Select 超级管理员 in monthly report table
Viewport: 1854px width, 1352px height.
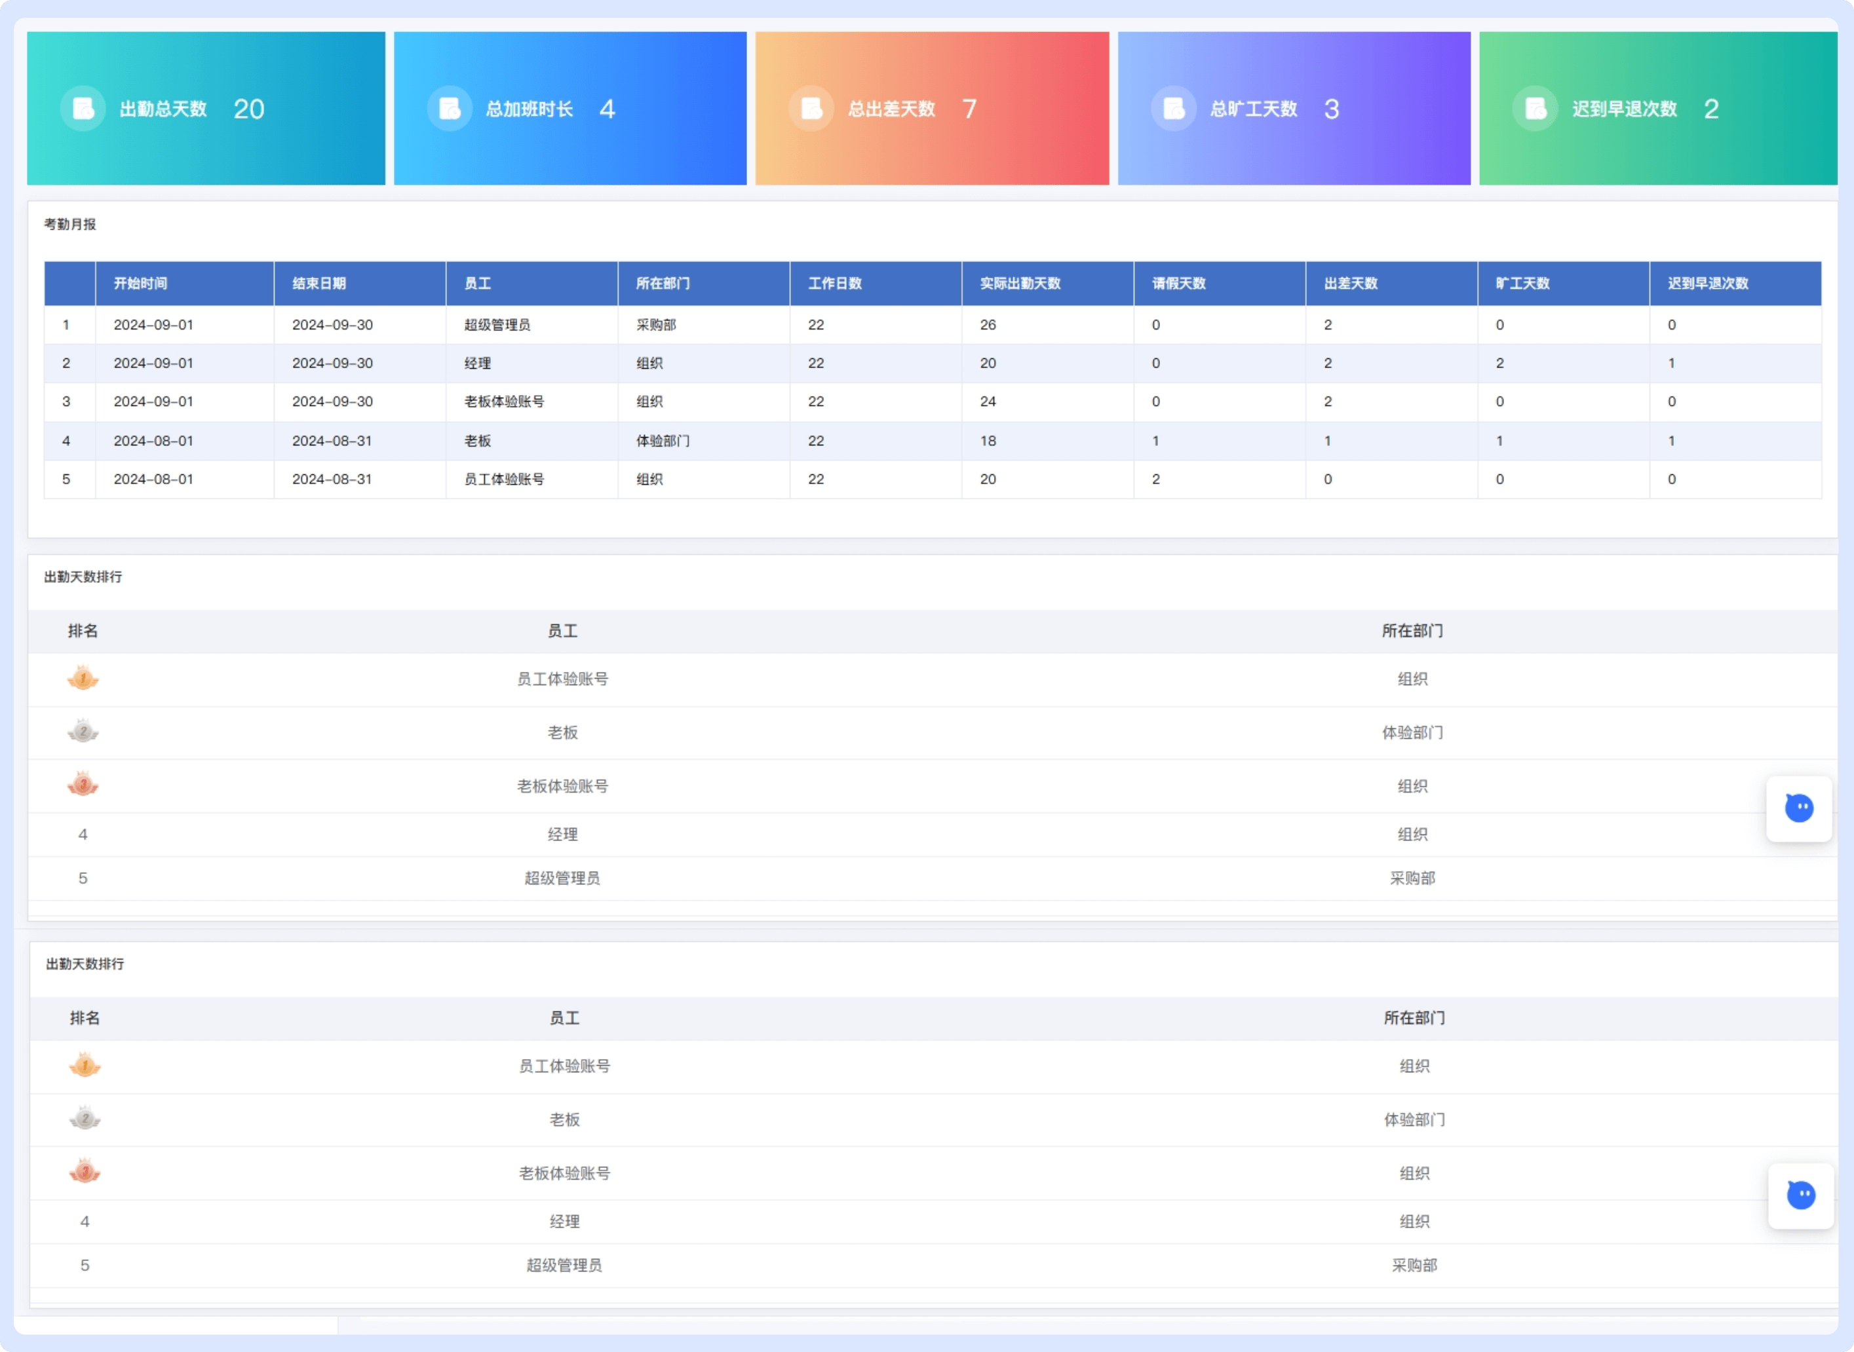[497, 325]
